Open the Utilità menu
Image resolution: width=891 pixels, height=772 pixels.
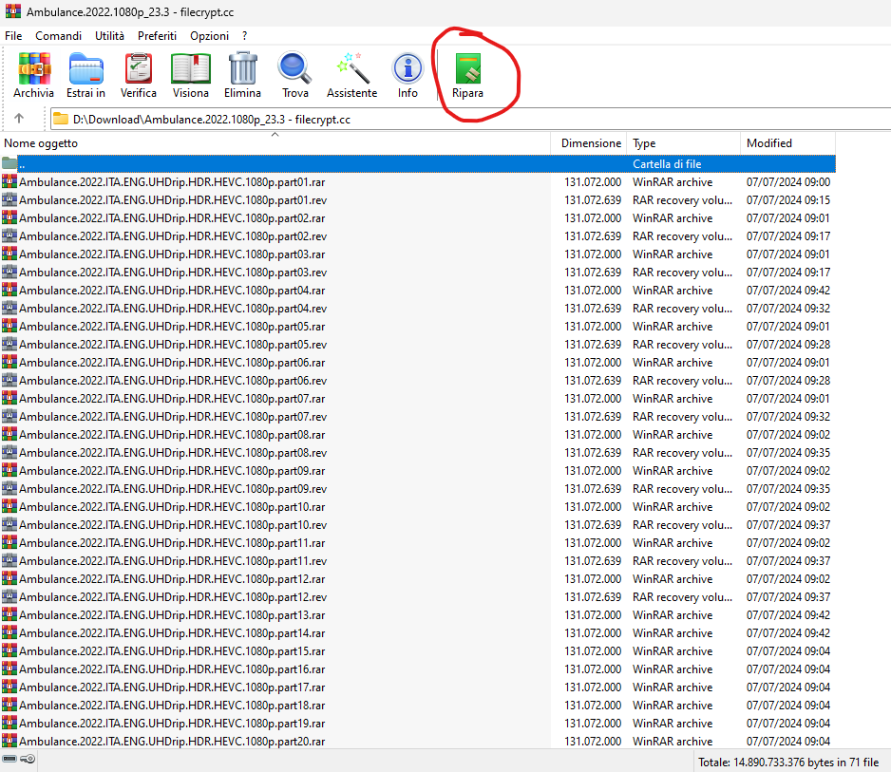pyautogui.click(x=109, y=36)
